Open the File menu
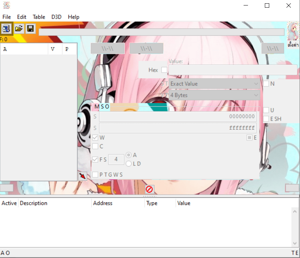 pyautogui.click(x=7, y=17)
